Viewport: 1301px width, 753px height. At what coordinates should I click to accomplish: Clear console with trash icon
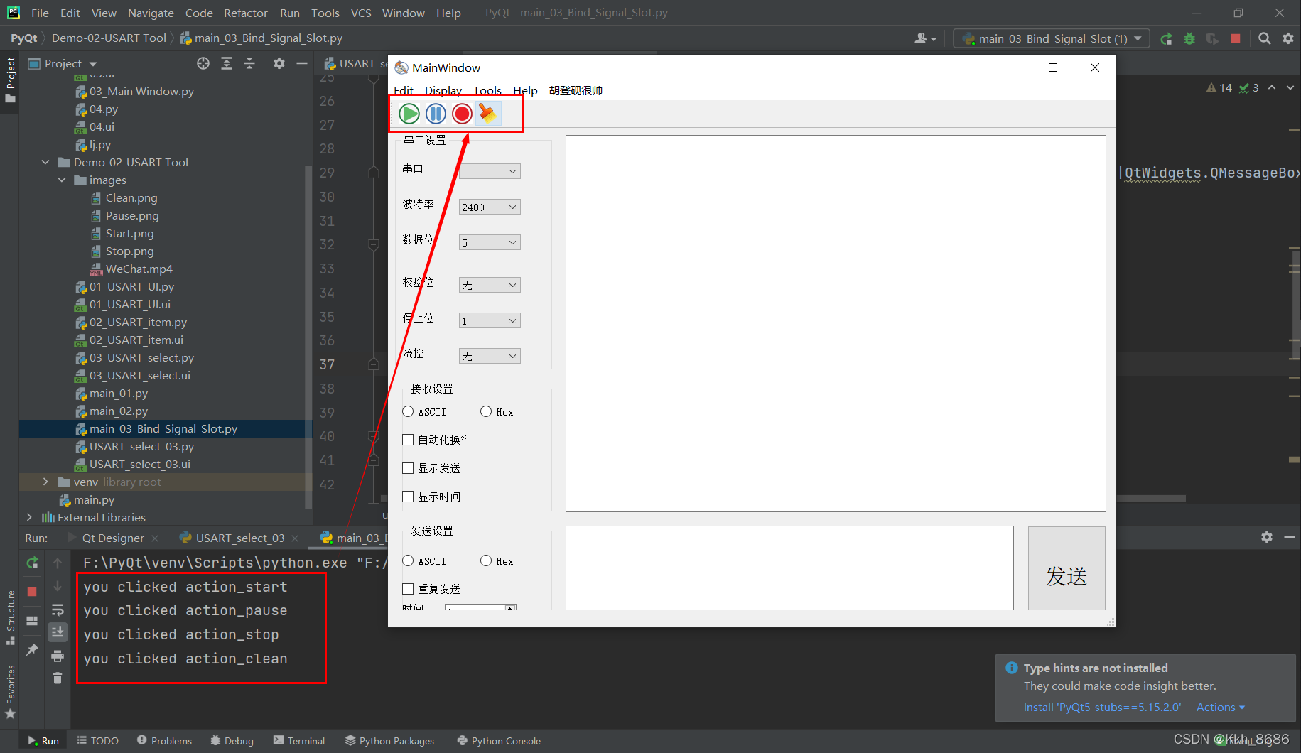pyautogui.click(x=58, y=678)
